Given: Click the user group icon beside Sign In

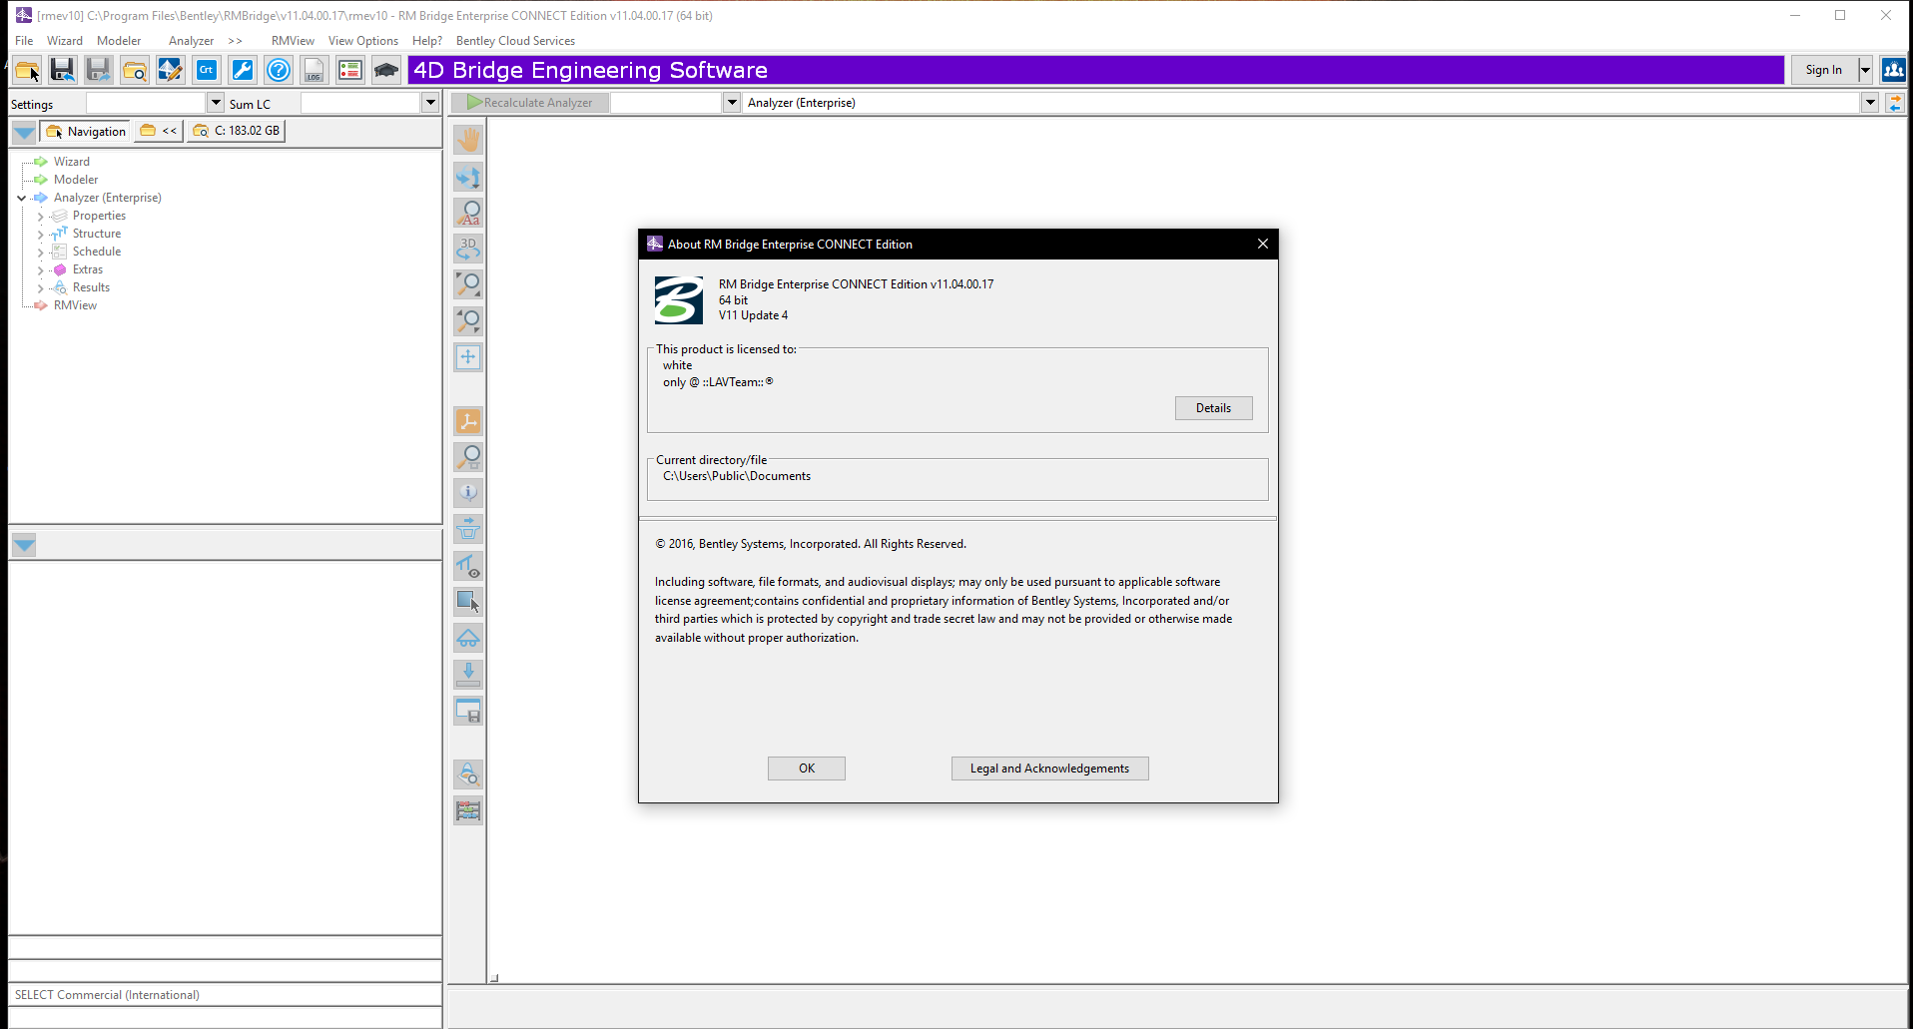Looking at the screenshot, I should coord(1894,70).
